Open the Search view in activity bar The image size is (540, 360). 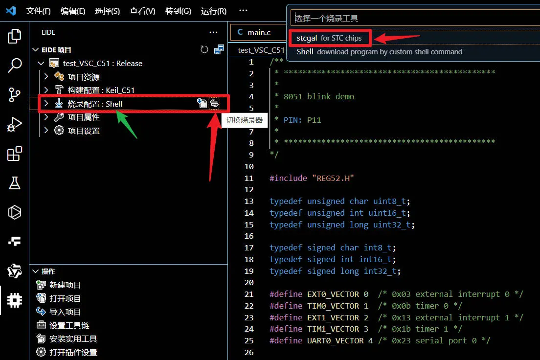pos(14,65)
